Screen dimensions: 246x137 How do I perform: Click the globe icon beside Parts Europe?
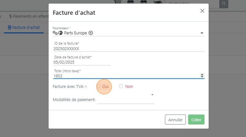[x=60, y=33]
